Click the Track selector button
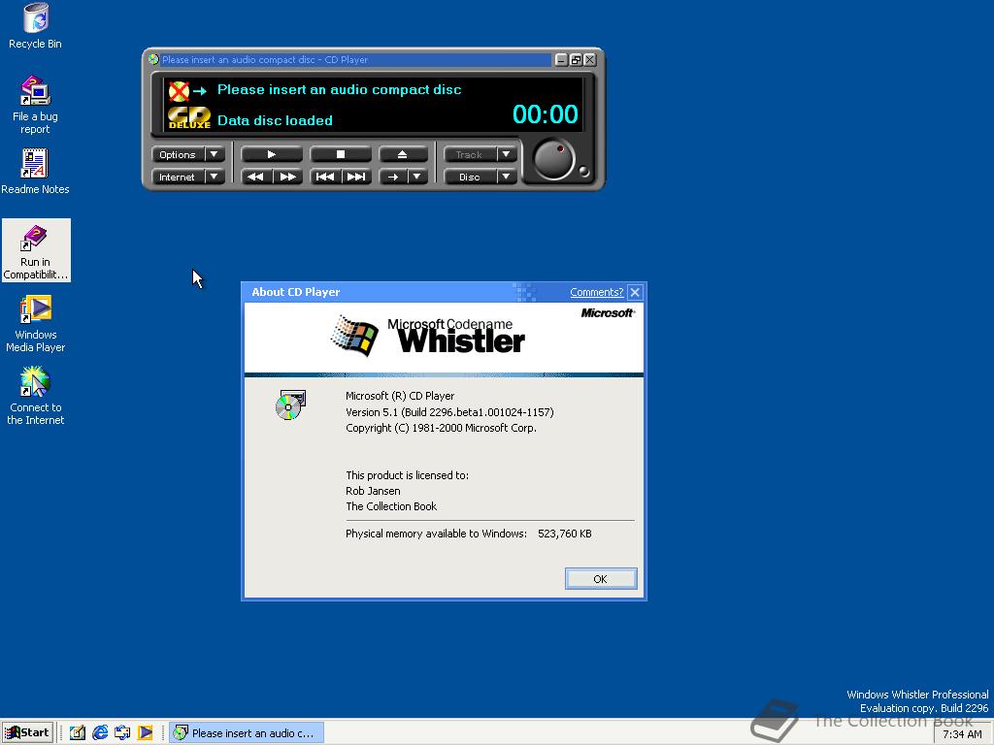 pyautogui.click(x=469, y=154)
